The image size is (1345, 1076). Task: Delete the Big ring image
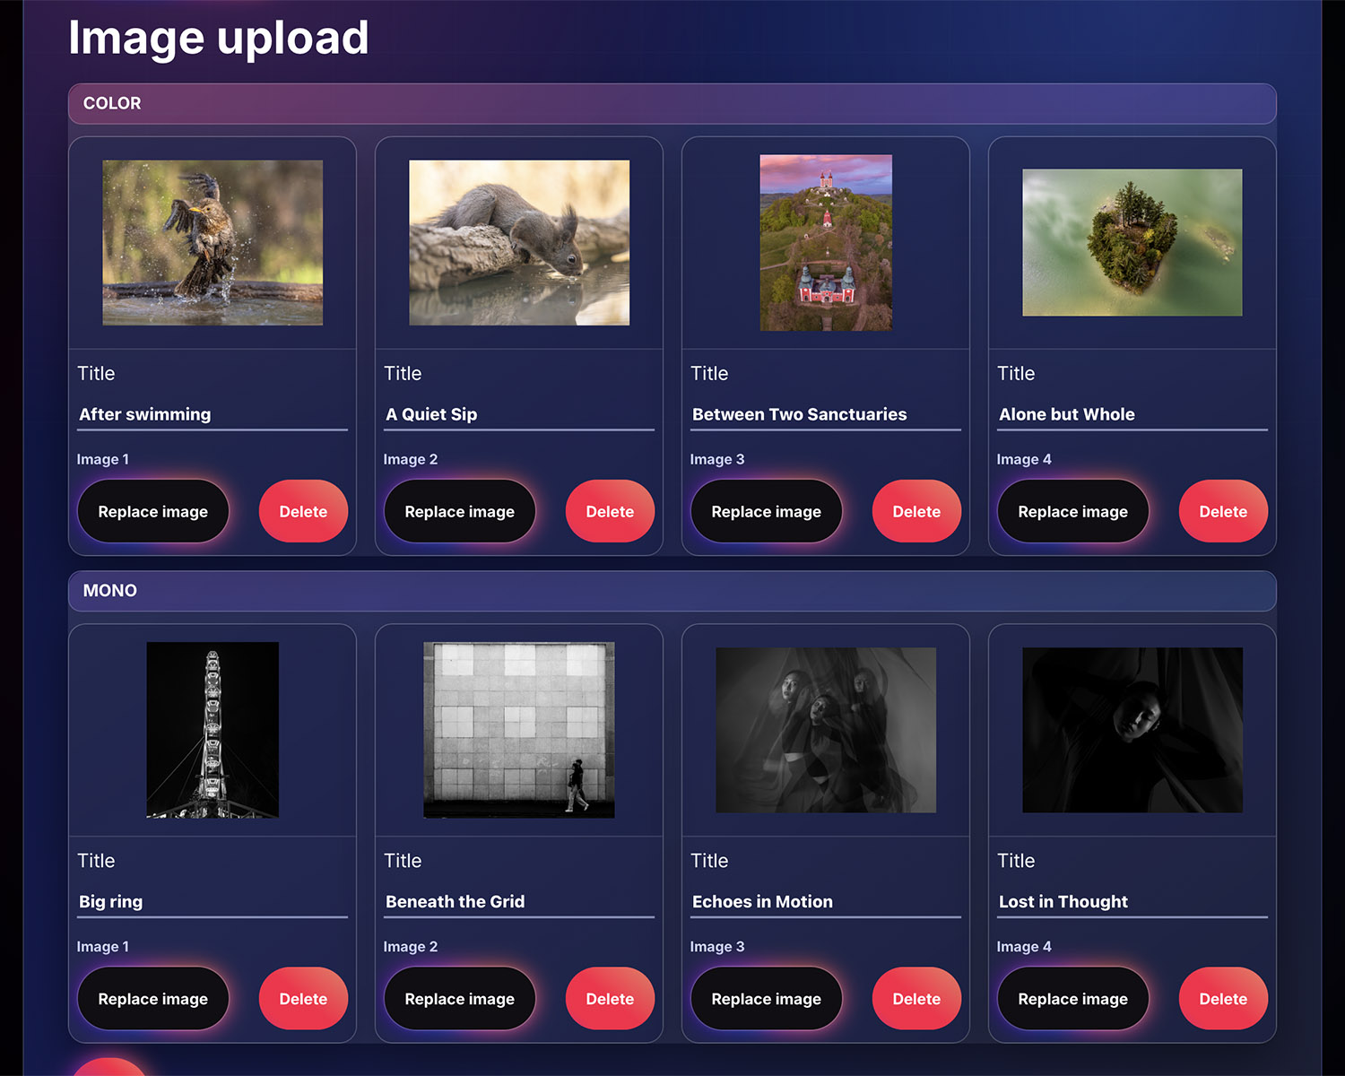coord(303,999)
